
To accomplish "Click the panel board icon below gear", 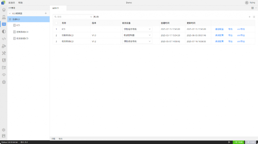I will click(4, 136).
